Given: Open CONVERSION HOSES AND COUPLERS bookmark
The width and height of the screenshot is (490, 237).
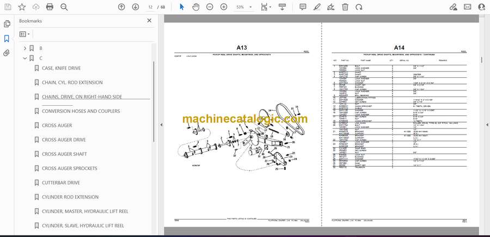Looking at the screenshot, I should coord(81,111).
